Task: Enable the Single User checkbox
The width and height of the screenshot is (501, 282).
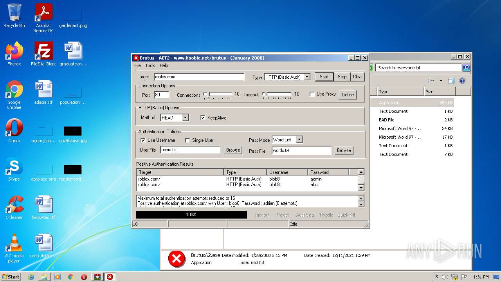Action: [187, 140]
